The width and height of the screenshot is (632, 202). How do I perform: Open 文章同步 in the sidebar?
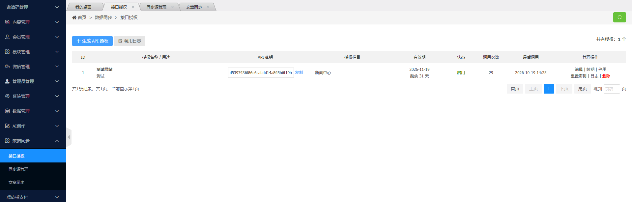[33, 182]
